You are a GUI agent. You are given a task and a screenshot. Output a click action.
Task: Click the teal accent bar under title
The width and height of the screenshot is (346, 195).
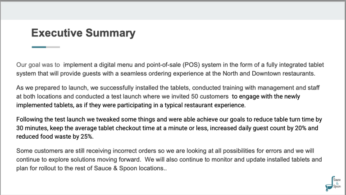point(39,47)
